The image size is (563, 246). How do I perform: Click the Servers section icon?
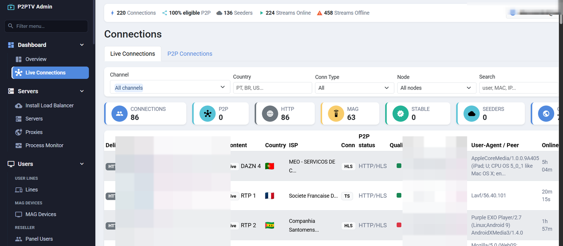(x=11, y=91)
